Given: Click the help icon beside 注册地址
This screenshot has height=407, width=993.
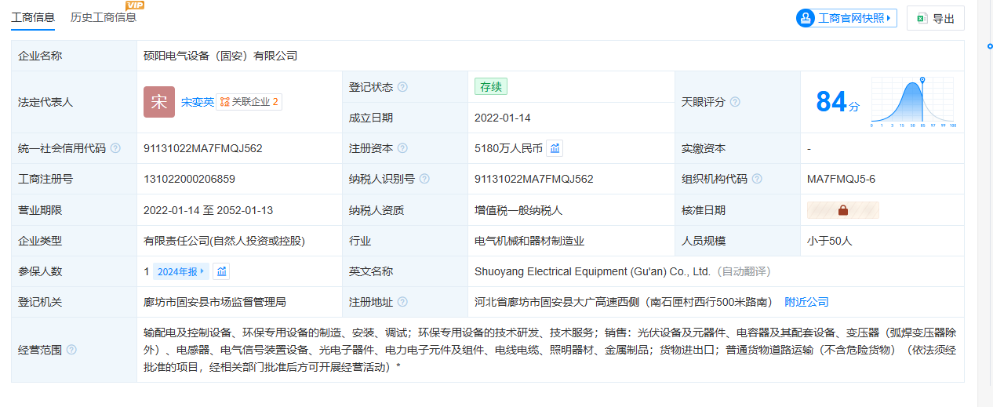Looking at the screenshot, I should (x=402, y=302).
